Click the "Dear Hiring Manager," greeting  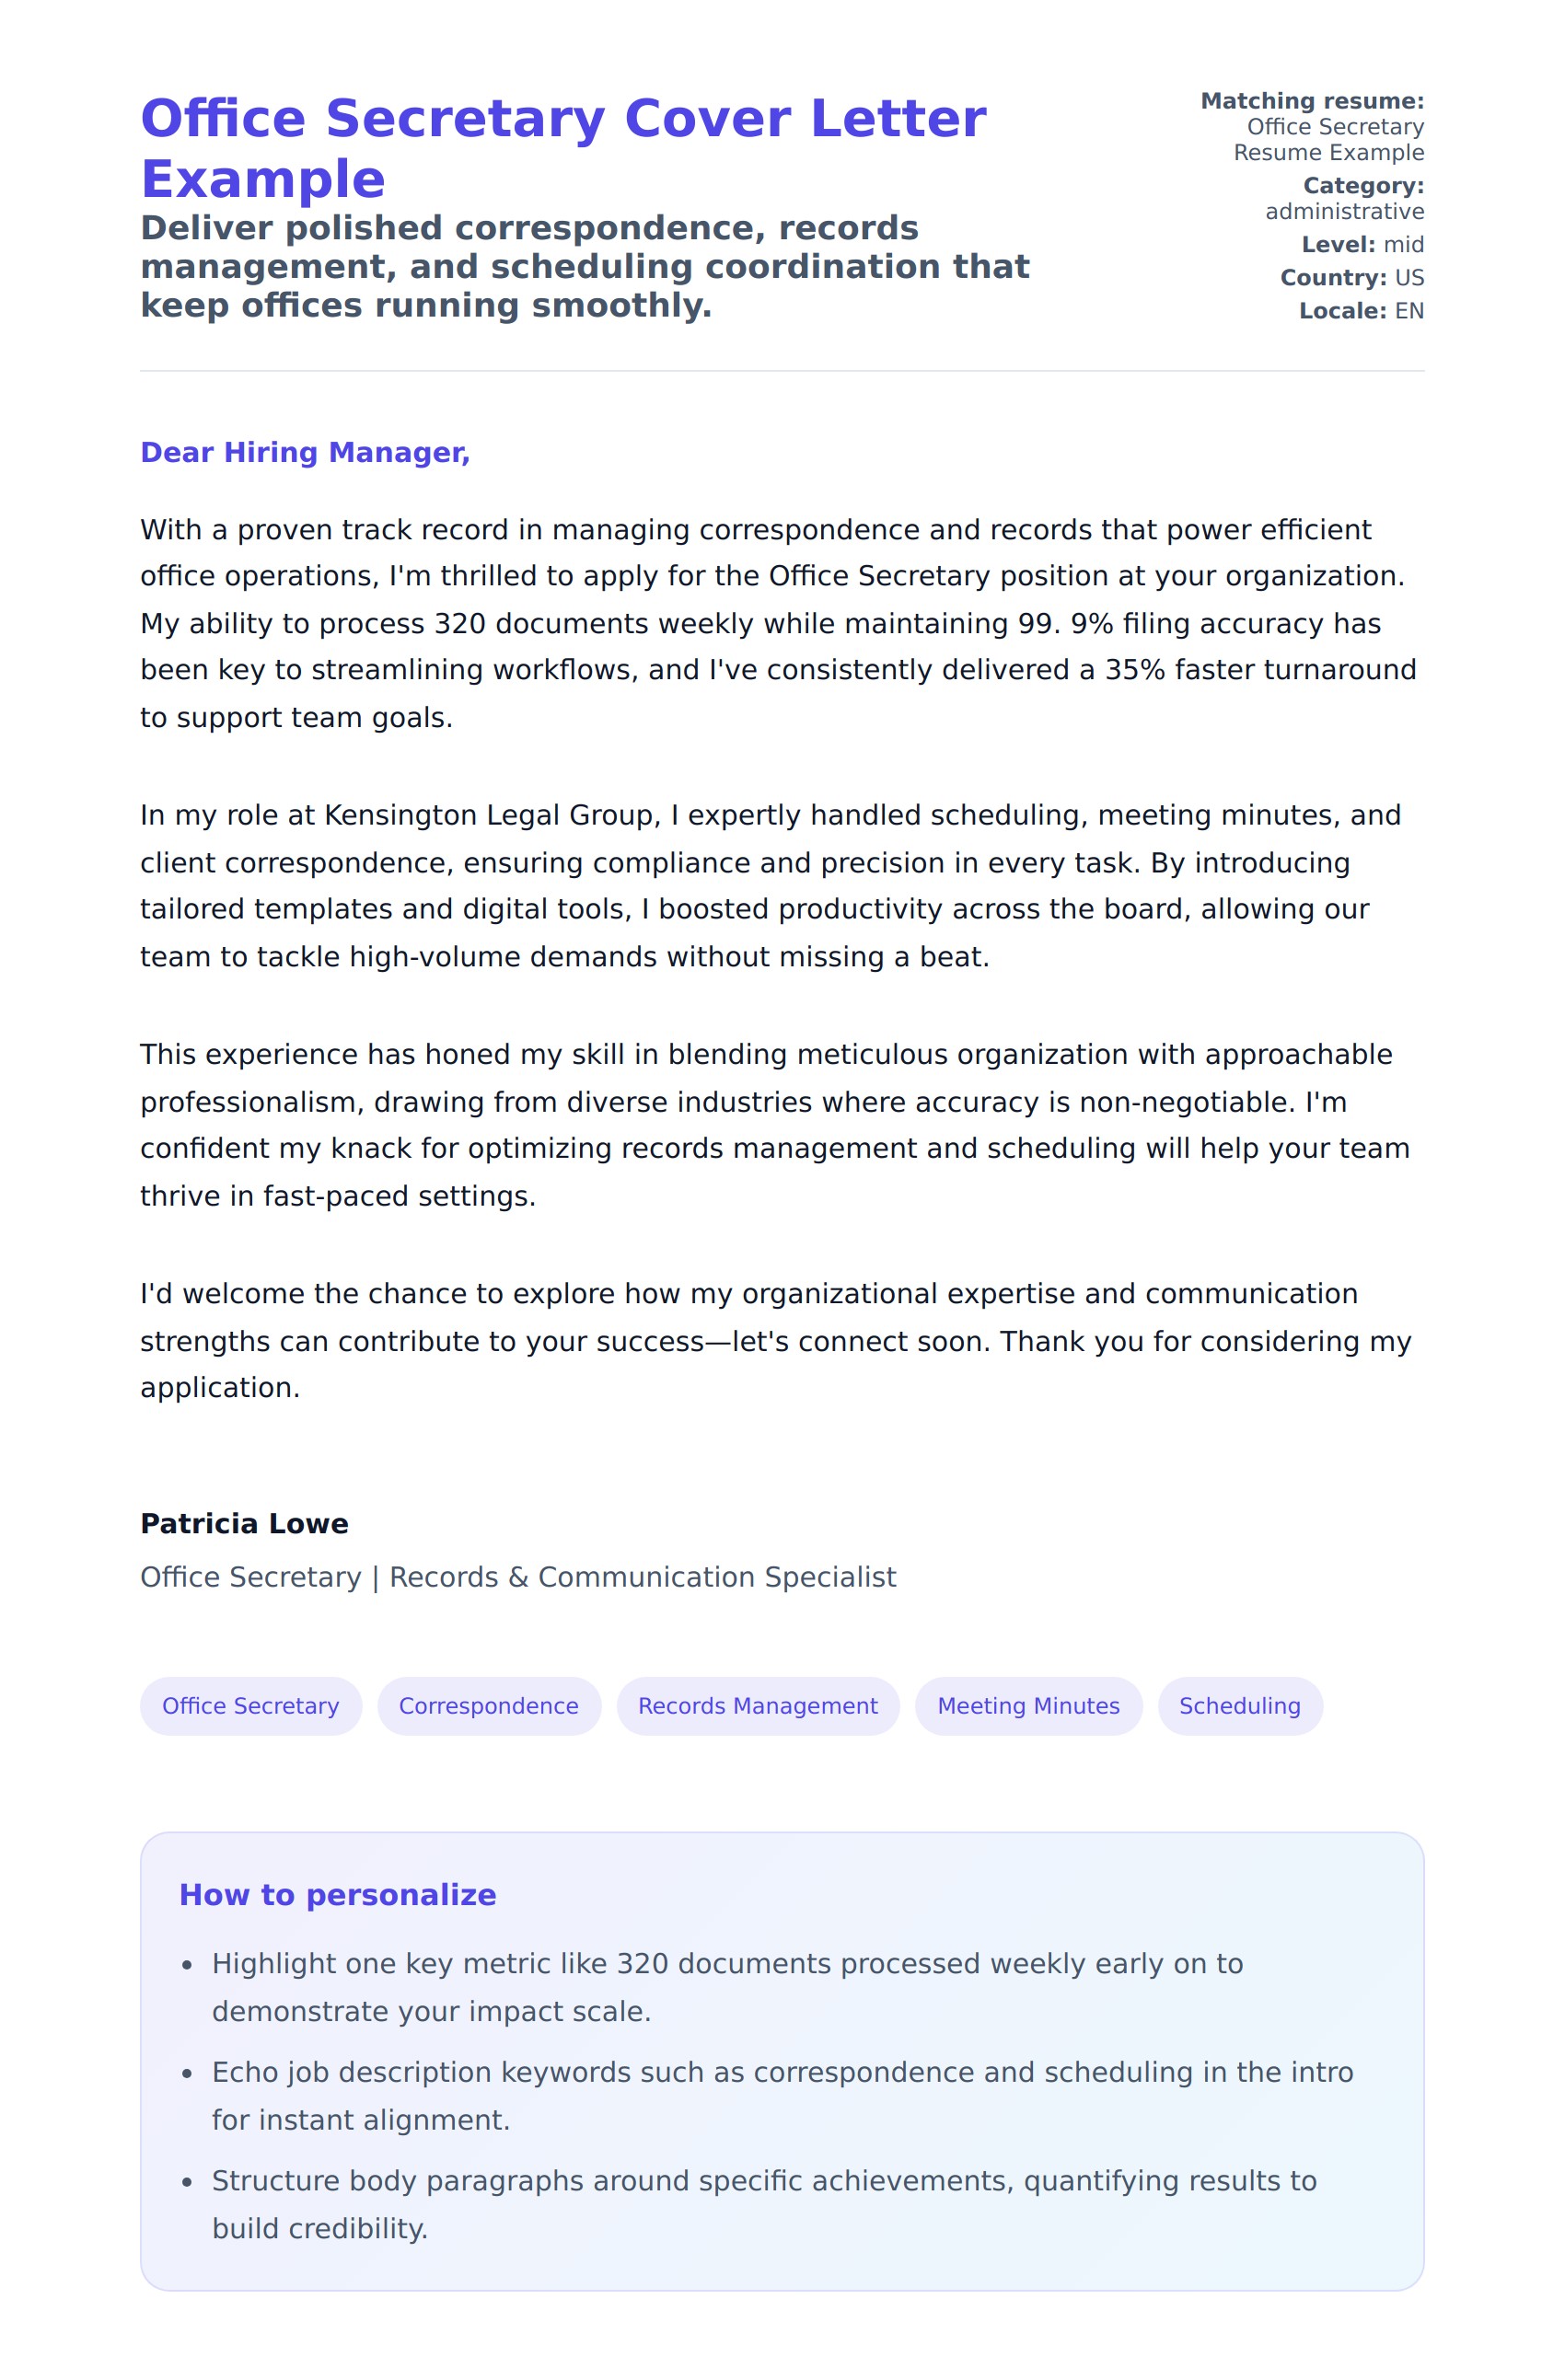pos(305,452)
